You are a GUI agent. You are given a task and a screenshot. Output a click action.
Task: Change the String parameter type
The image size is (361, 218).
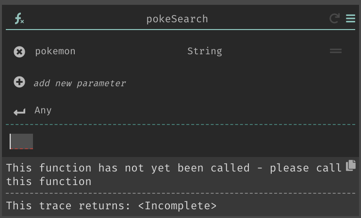pos(205,51)
